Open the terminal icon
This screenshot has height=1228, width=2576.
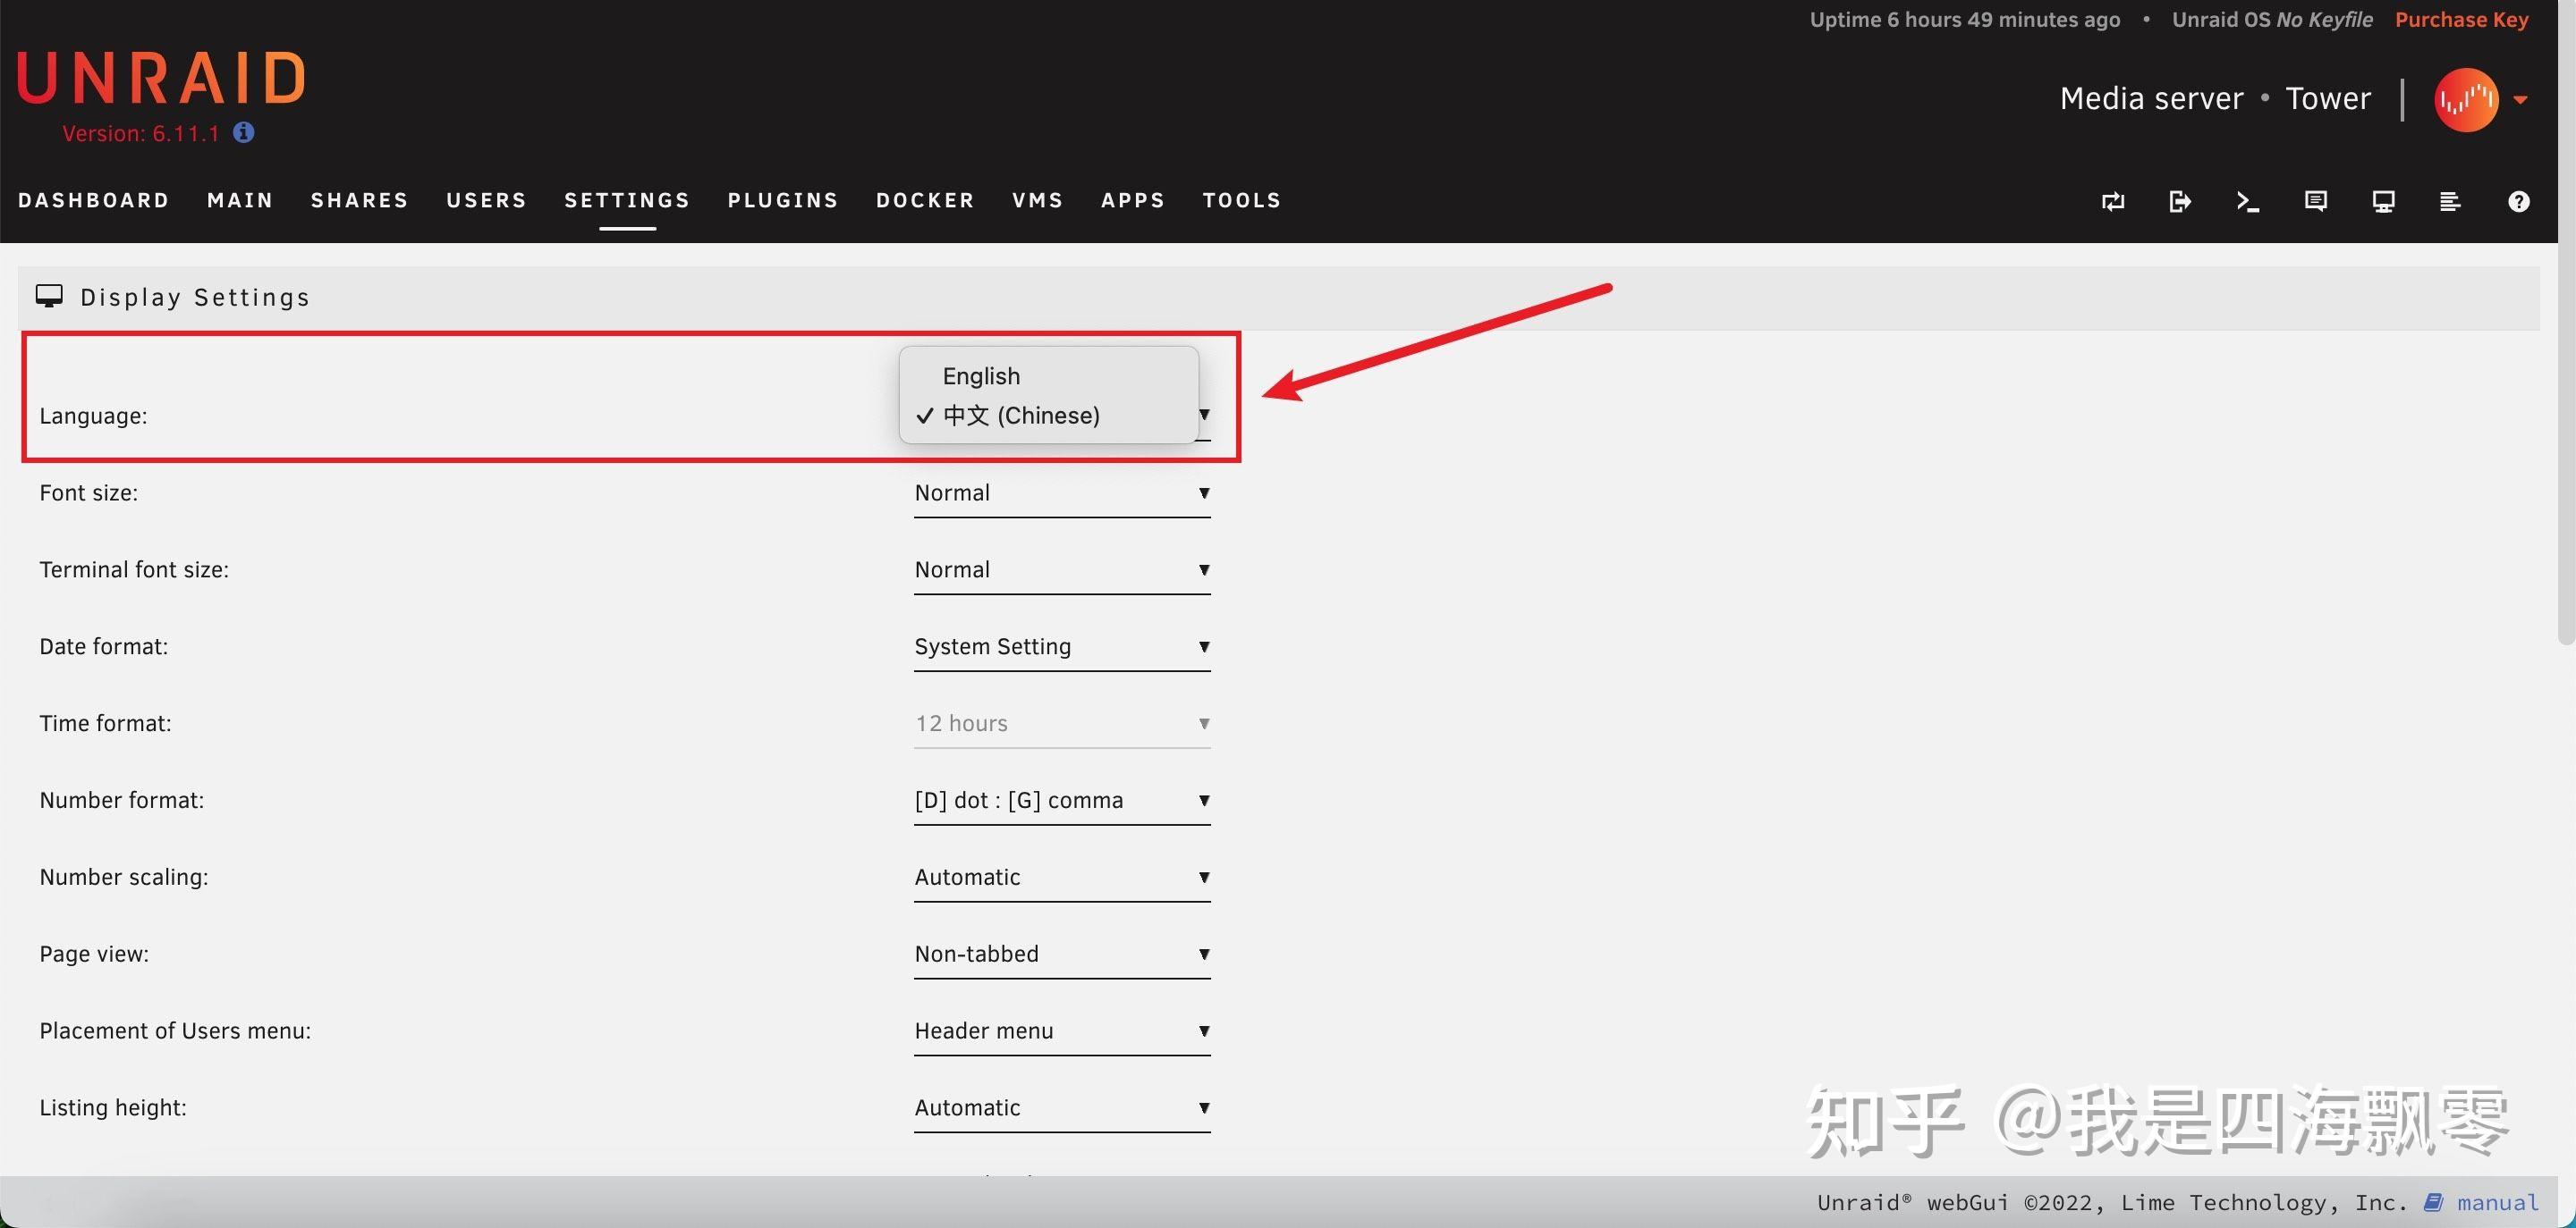pyautogui.click(x=2247, y=202)
